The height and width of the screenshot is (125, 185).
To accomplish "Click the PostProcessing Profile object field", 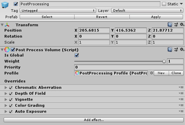I will [111, 73].
